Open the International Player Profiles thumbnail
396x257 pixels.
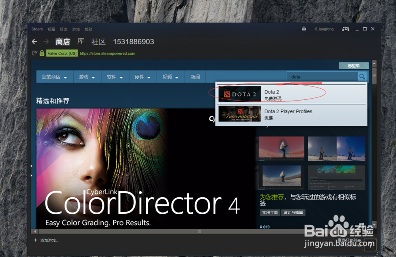[x=240, y=114]
